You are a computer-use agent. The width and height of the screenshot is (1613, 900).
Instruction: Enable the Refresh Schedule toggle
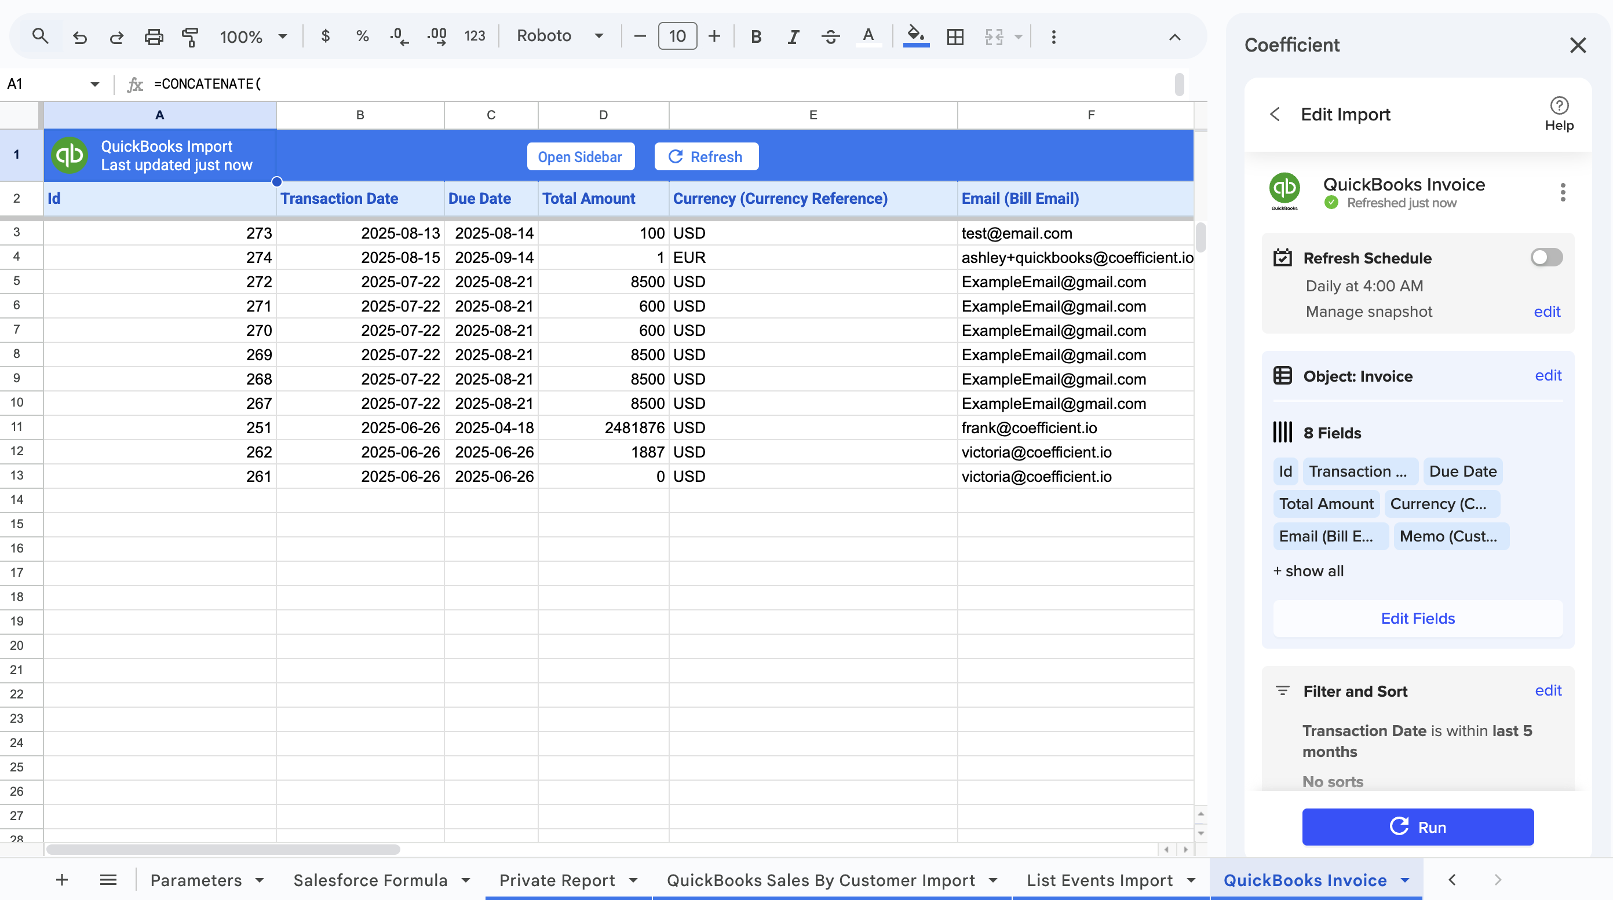tap(1546, 257)
